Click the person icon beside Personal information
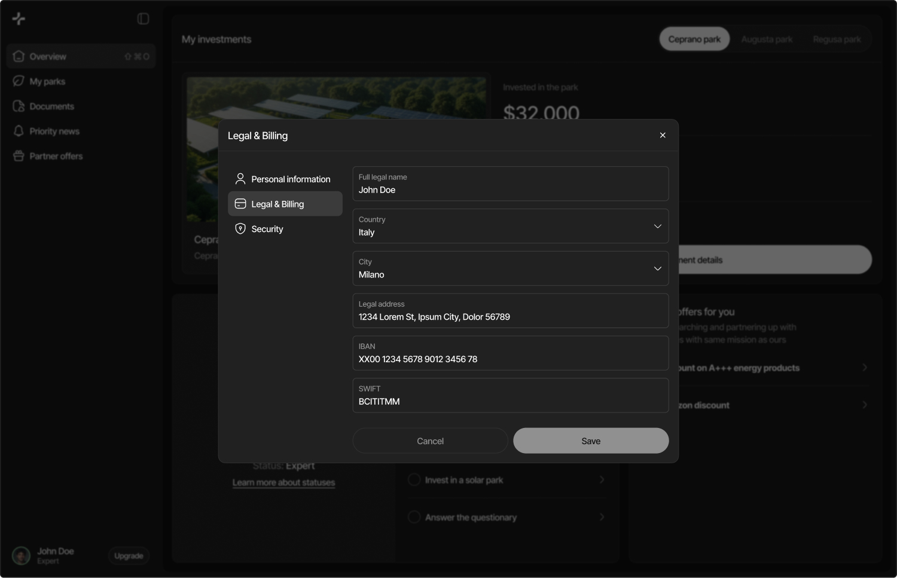 coord(240,179)
